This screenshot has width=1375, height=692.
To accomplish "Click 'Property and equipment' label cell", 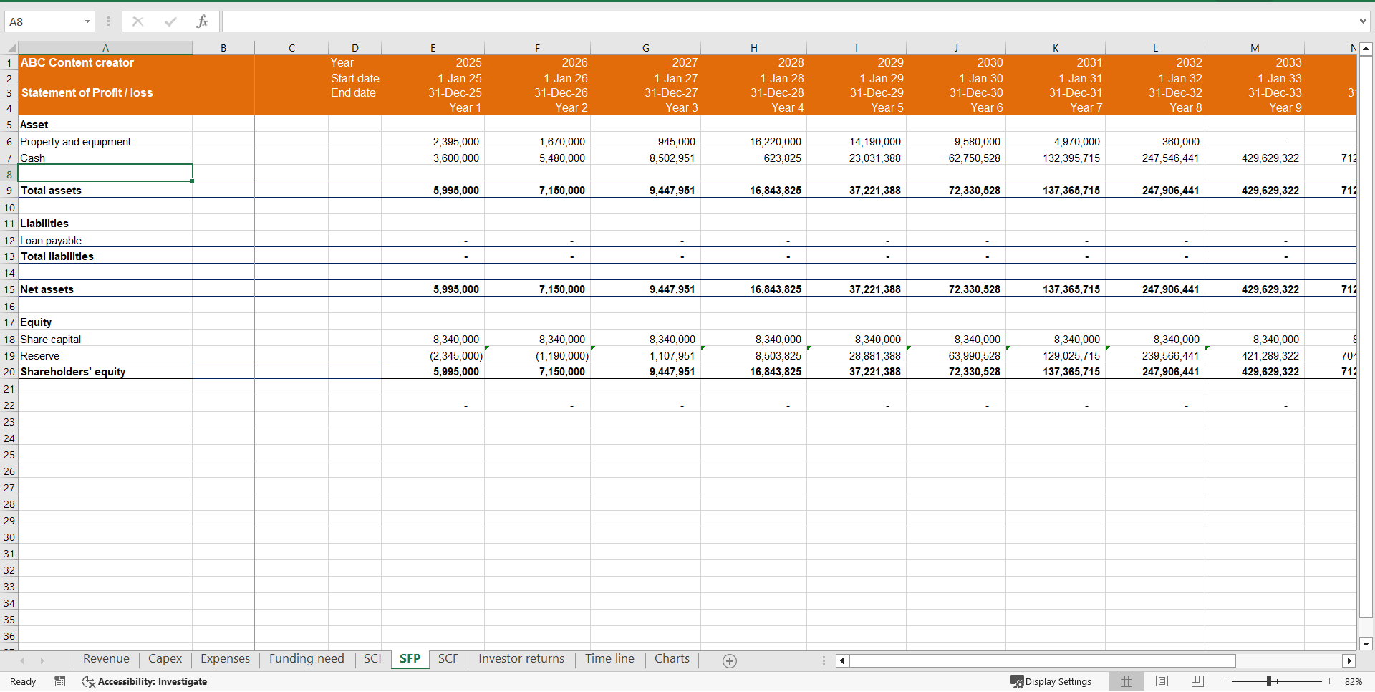I will click(x=105, y=142).
